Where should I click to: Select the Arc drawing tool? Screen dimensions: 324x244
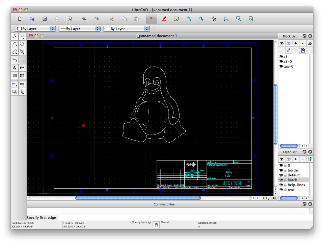click(x=14, y=44)
